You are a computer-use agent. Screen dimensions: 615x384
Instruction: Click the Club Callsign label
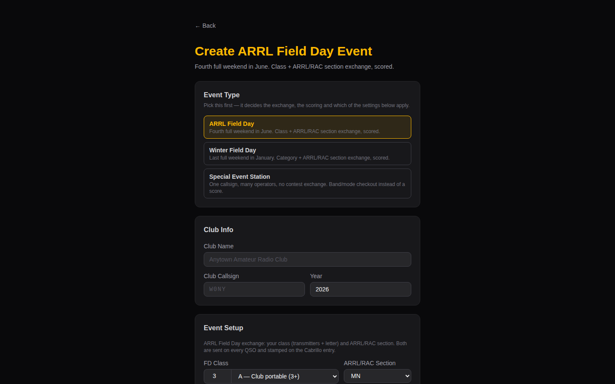221,276
